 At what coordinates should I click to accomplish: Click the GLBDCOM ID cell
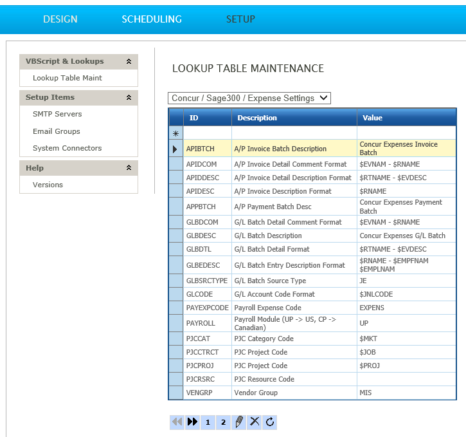coord(208,222)
